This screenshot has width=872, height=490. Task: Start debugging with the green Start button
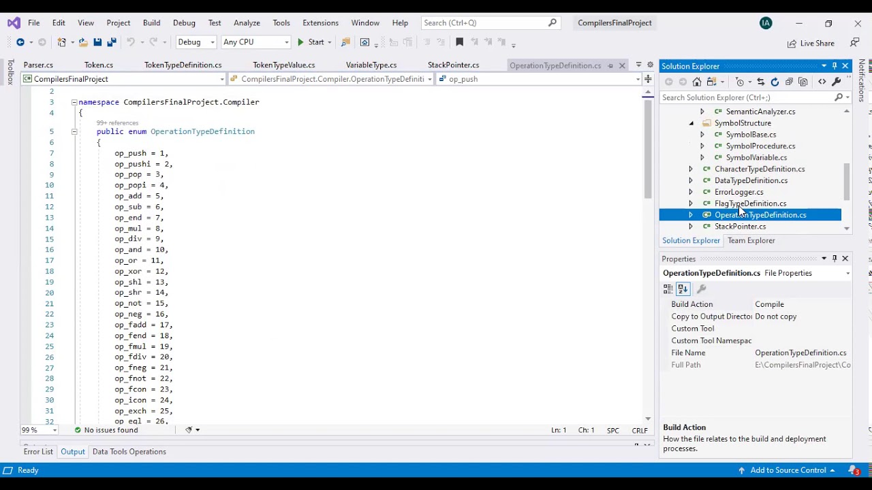coord(311,42)
